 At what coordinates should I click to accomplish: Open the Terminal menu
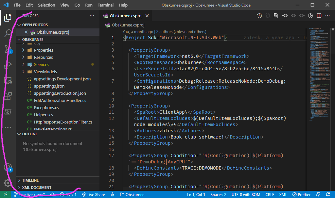pos(106,5)
